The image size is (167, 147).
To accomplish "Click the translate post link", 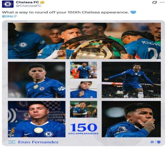I will [x=10, y=16].
